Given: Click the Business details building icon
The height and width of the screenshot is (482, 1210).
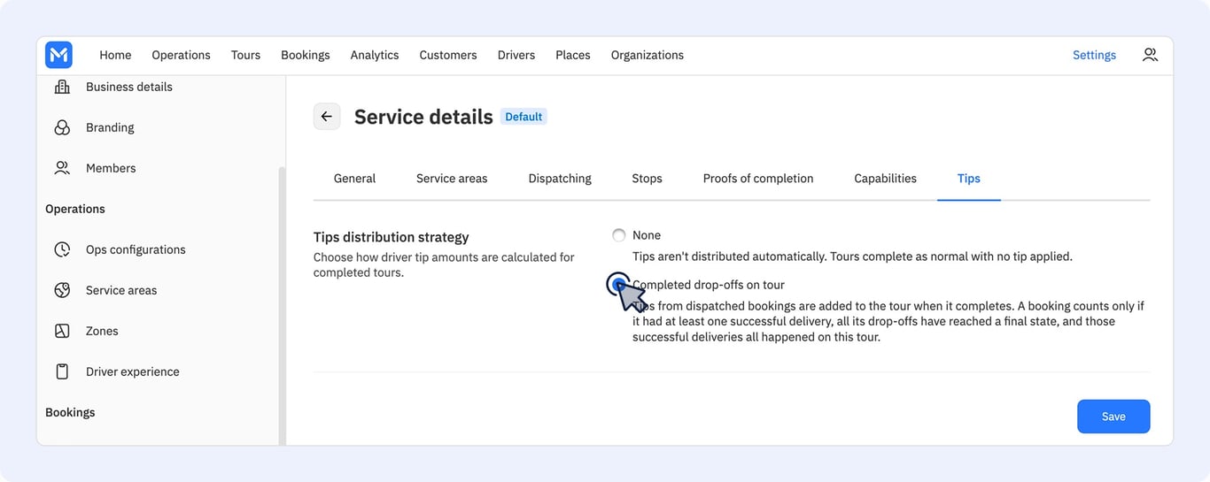Looking at the screenshot, I should point(62,87).
